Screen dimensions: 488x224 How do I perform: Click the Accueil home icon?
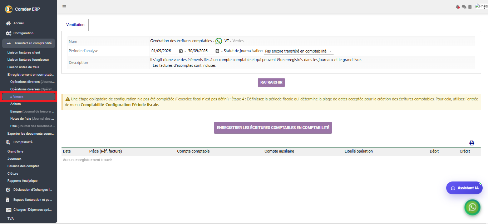coord(8,23)
